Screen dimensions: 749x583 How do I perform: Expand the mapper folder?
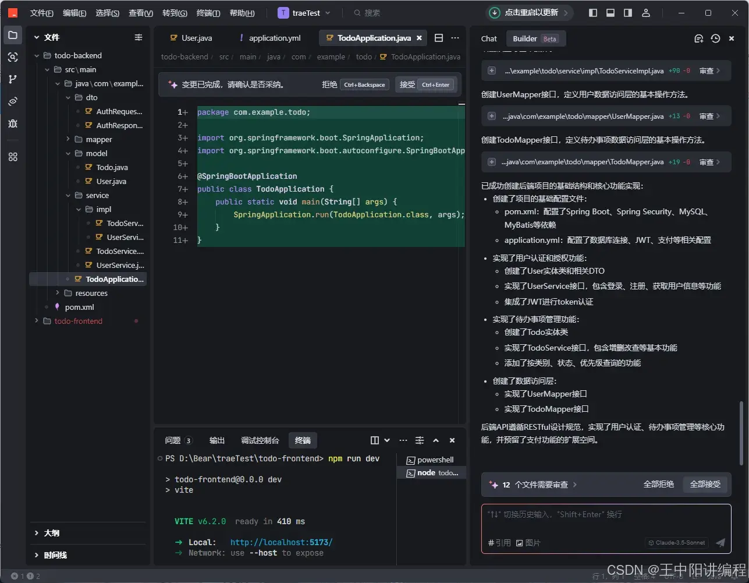point(68,139)
